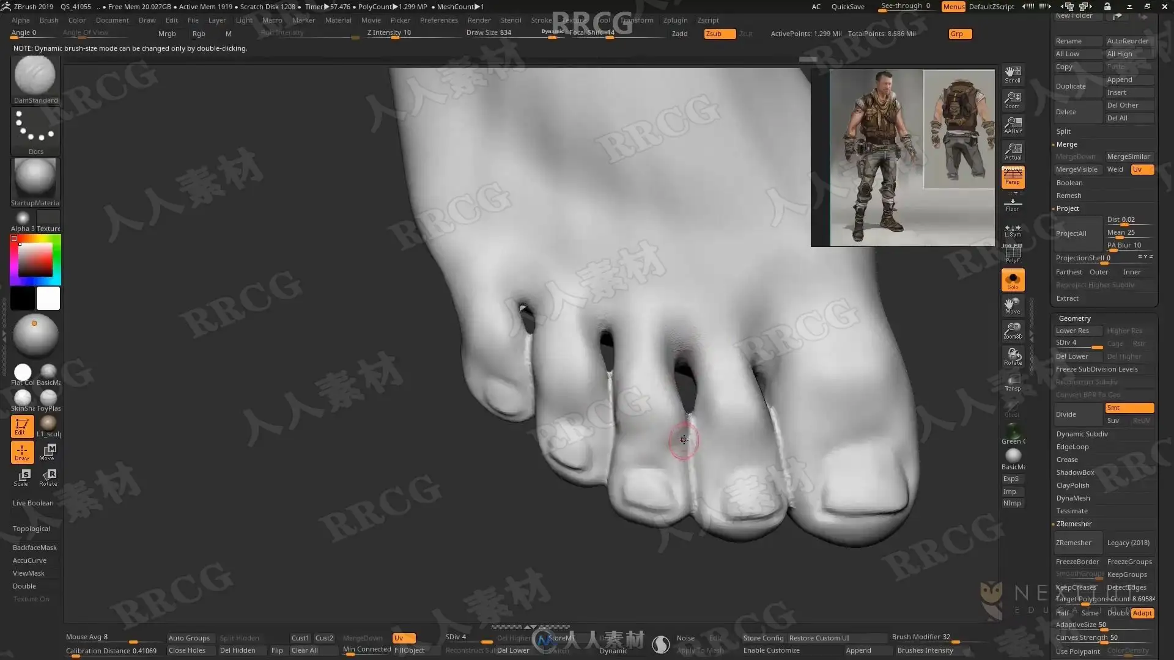
Task: Click the Floor grid icon
Action: pos(1013,204)
